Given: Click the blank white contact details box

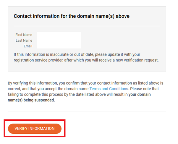Looking at the screenshot, I should pyautogui.click(x=59, y=40).
